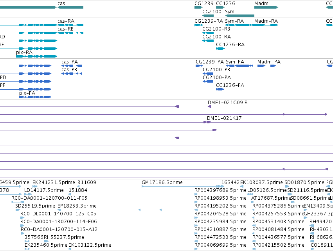Select the cas-PB protein feature

pyautogui.click(x=72, y=74)
